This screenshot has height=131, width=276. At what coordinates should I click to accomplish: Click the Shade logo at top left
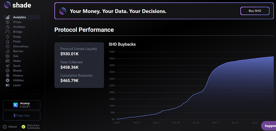click(x=17, y=5)
